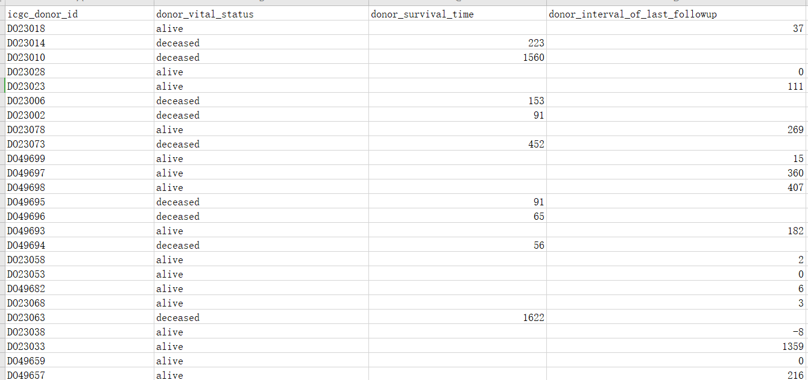Click deceased status in D023073 row

(x=261, y=144)
